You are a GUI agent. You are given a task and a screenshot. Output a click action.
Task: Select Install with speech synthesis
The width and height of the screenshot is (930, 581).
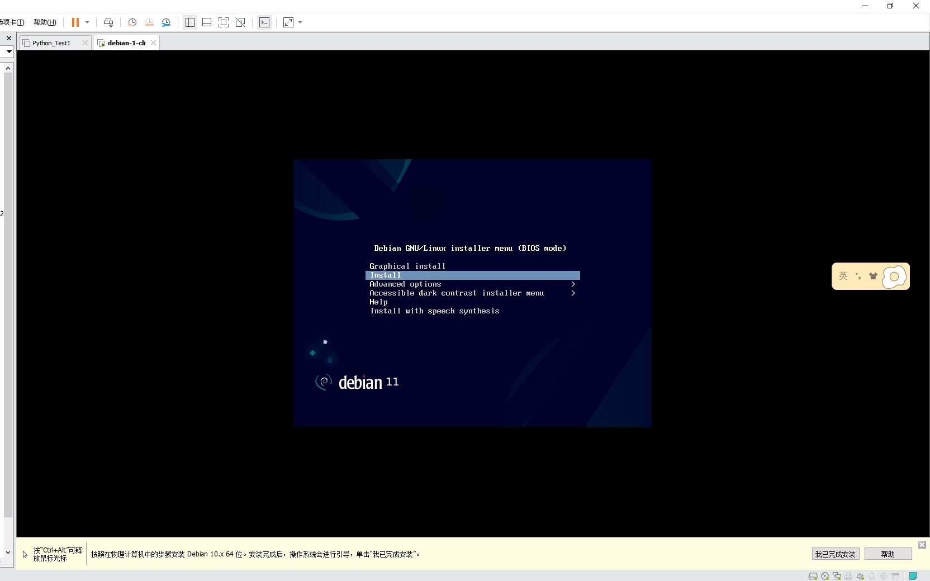[435, 311]
